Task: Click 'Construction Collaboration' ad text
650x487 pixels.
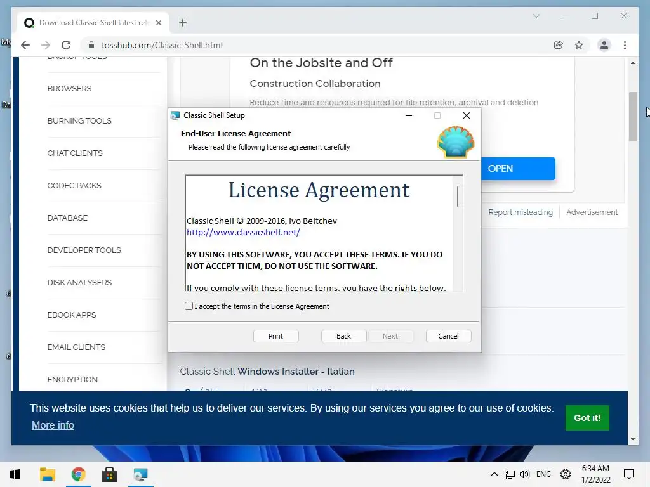Action: tap(315, 84)
